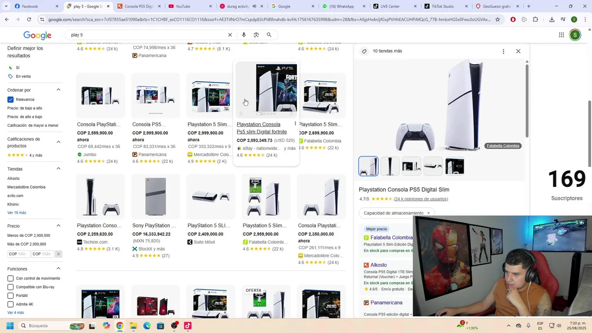The height and width of the screenshot is (333, 592).
Task: Open options for the eBay Fortnite listing
Action: (295, 124)
